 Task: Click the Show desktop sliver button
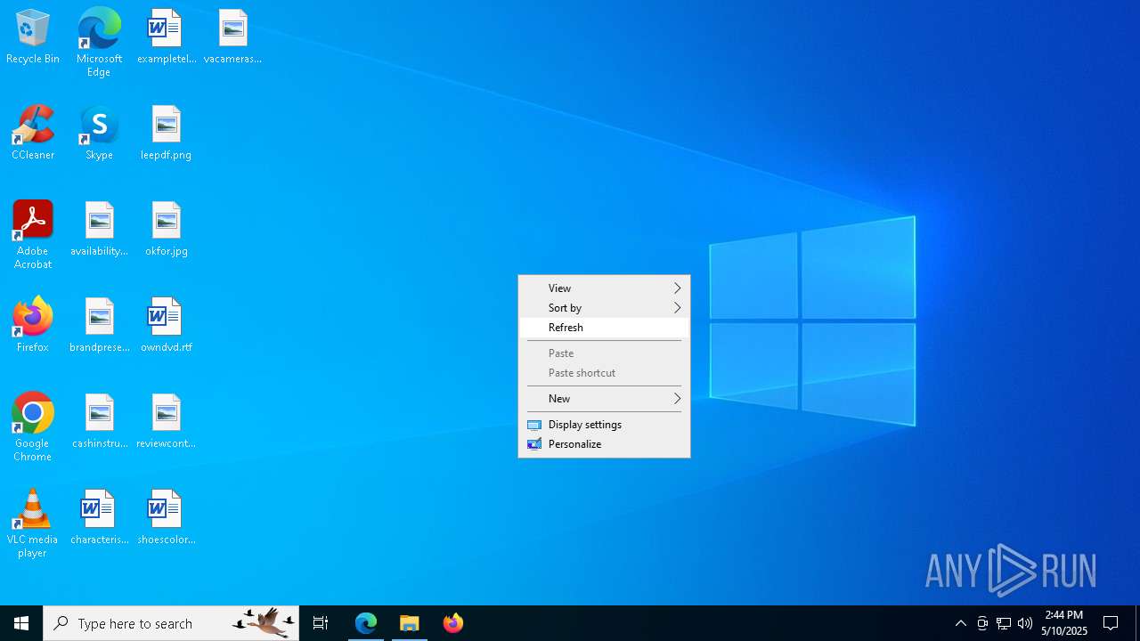[x=1137, y=623]
